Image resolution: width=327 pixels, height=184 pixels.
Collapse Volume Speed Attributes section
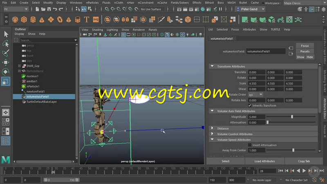tap(212, 139)
